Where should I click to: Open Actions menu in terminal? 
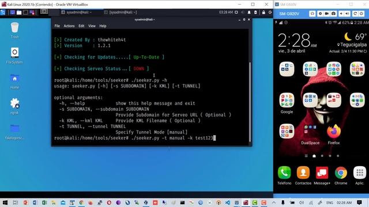click(69, 26)
